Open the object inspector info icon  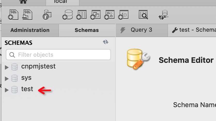coord(47,15)
